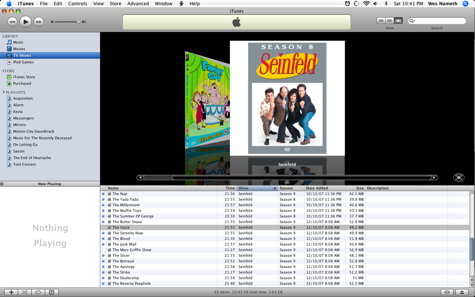
Task: Click the Music library icon
Action: [x=9, y=42]
